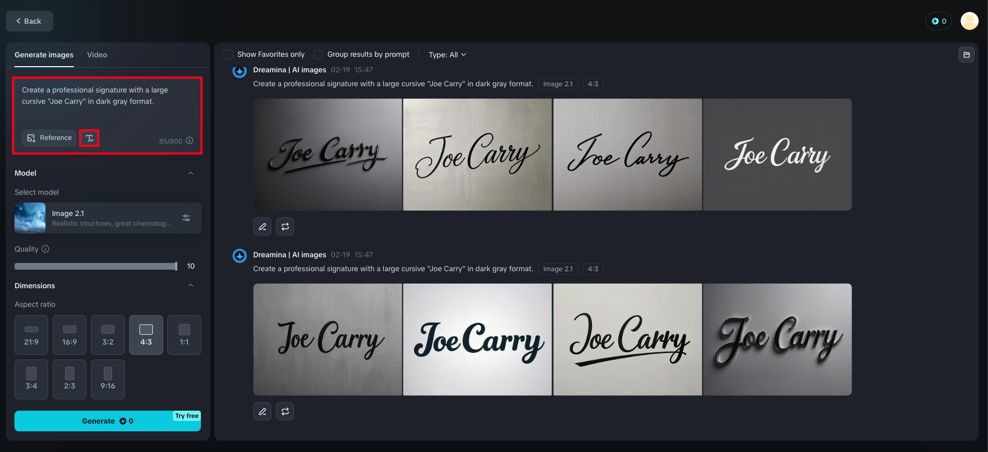Click the first result's 15:47 timestamp
This screenshot has width=988, height=452.
click(364, 70)
